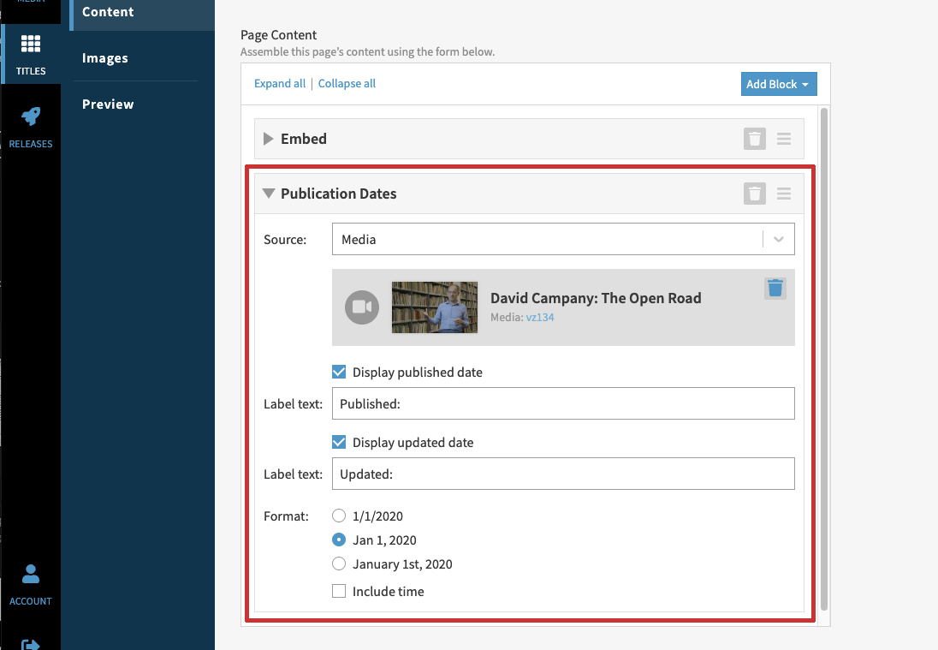
Task: Click the Embed block drag handle
Action: [784, 139]
